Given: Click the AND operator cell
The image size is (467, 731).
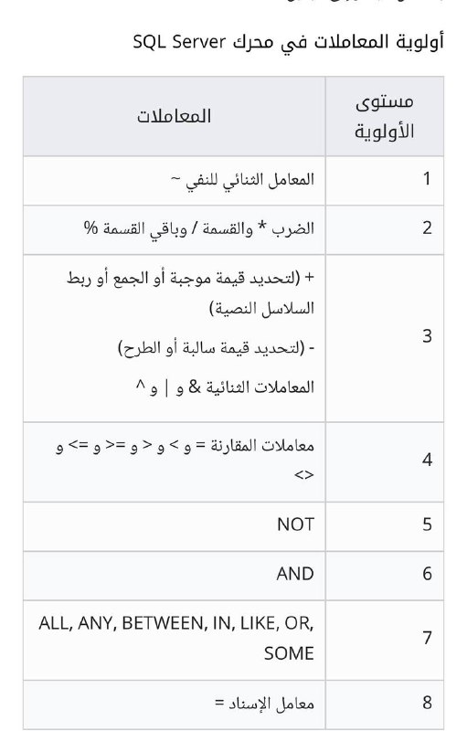Looking at the screenshot, I should pos(174,576).
